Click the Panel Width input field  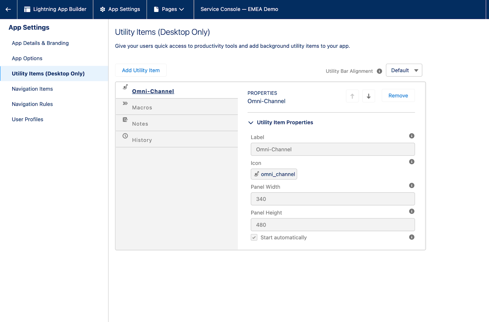(333, 199)
